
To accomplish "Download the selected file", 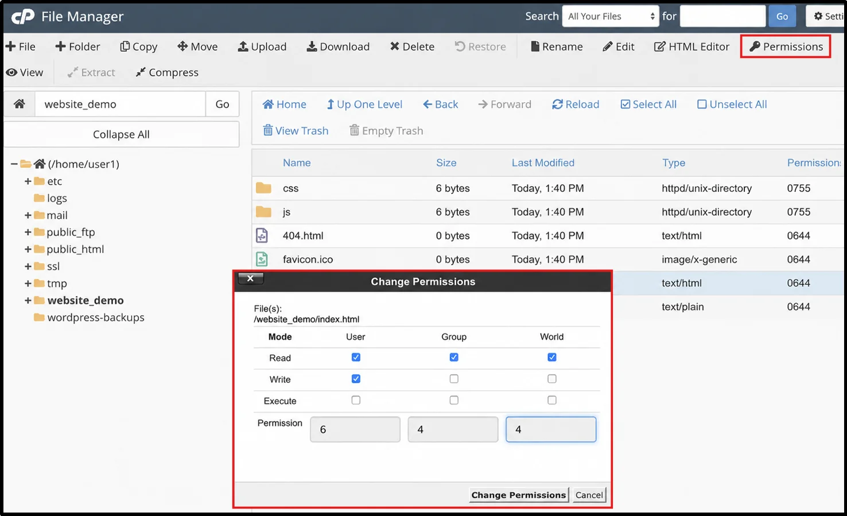I will [338, 46].
